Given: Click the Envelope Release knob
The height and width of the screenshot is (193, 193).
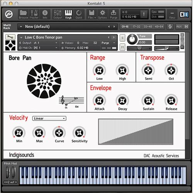Looking at the screenshot, I should point(171,101).
